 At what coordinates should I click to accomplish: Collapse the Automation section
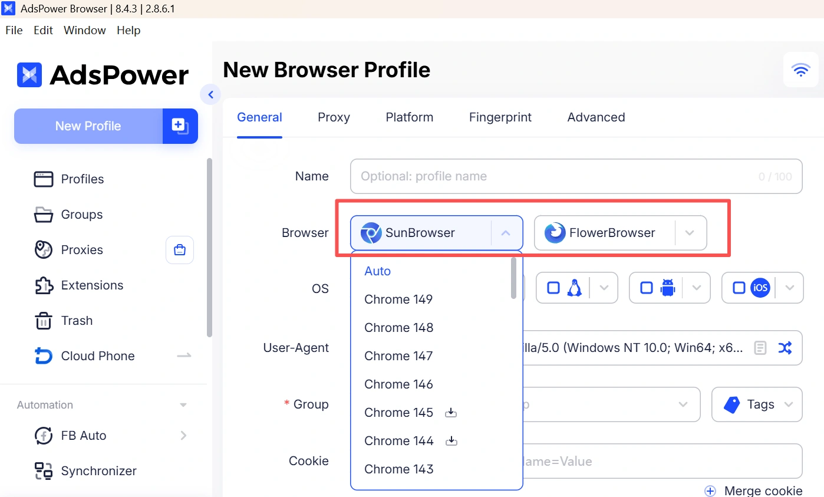183,405
